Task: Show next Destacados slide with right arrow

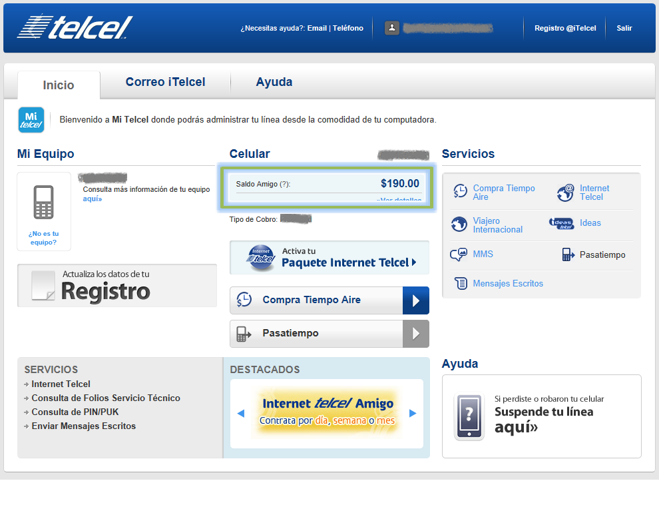Action: pos(413,413)
